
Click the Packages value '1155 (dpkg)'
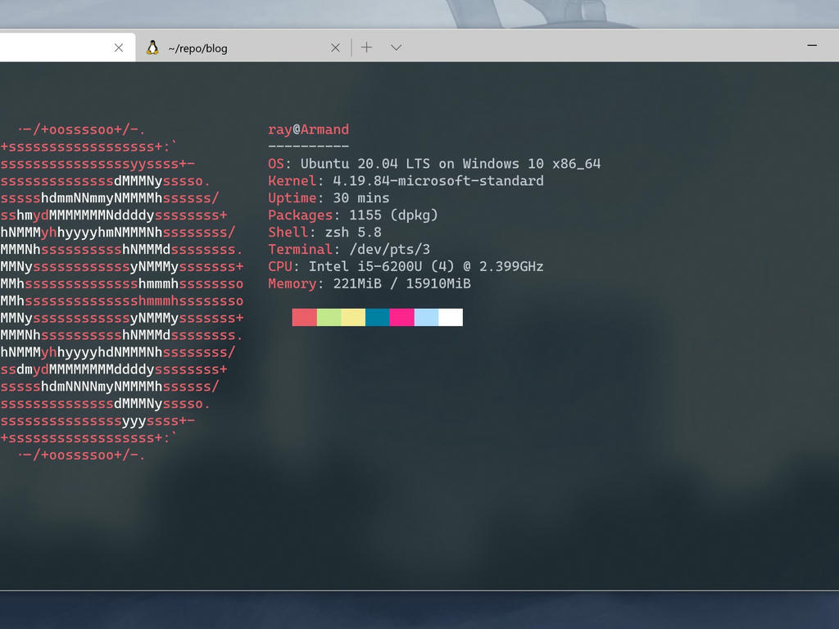[x=393, y=215]
